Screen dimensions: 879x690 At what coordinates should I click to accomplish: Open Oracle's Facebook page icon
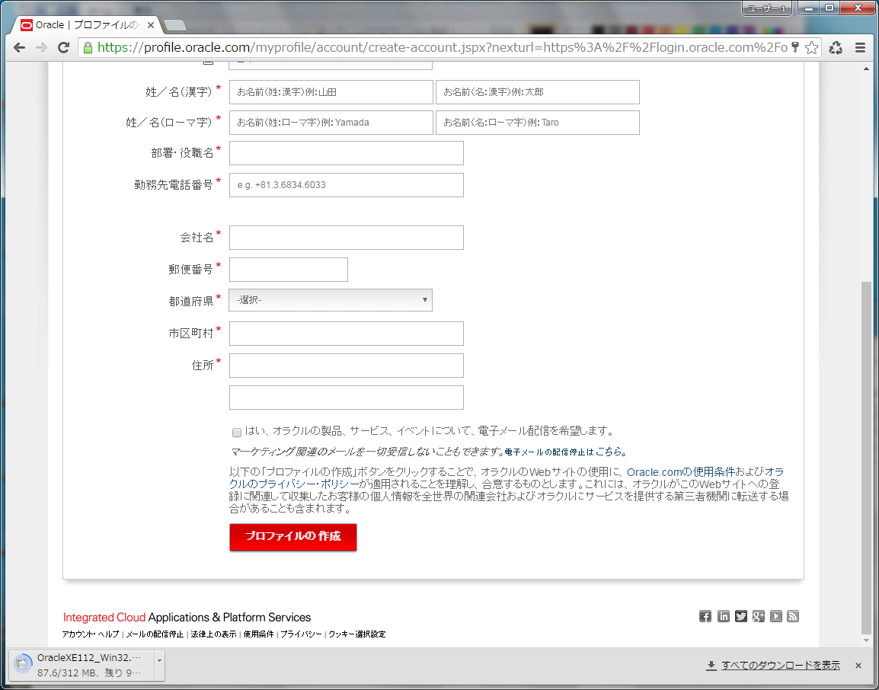(x=705, y=617)
